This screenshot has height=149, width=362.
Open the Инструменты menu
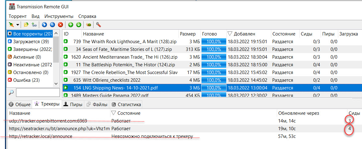[x=59, y=16]
